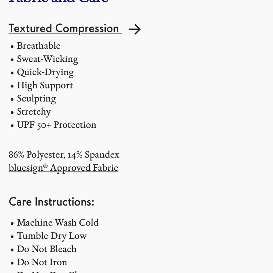Select the Stretchy list item
The height and width of the screenshot is (273, 273).
[x=34, y=112]
